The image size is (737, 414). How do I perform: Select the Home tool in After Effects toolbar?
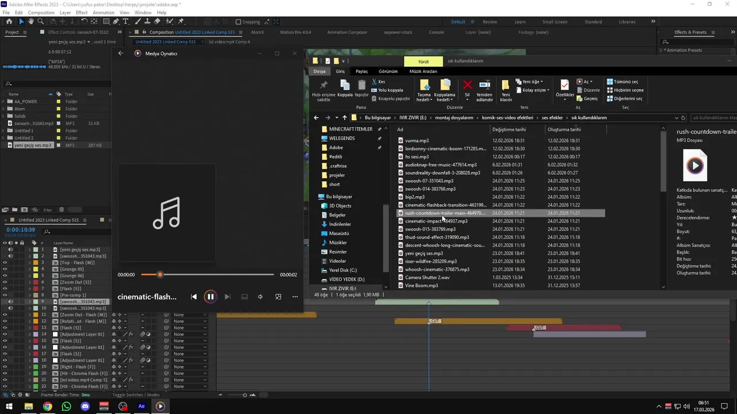tap(9, 21)
